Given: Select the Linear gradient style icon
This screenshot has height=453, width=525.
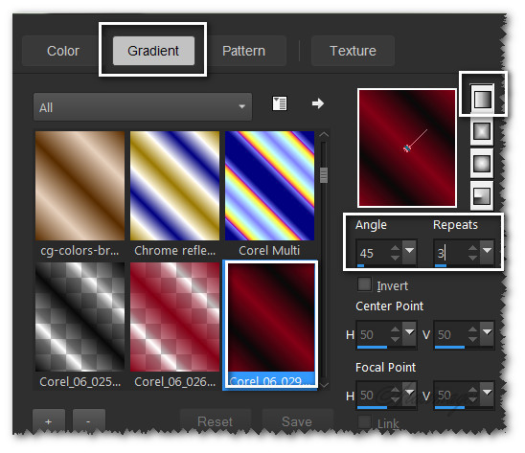Looking at the screenshot, I should [482, 99].
